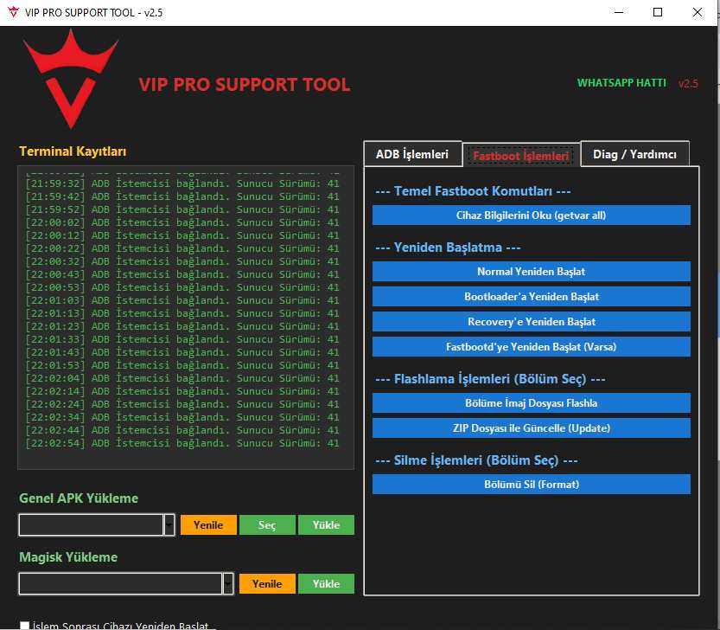Click Yükle in Genel APK Yükleme row
Screen dimensions: 720x630
point(326,524)
